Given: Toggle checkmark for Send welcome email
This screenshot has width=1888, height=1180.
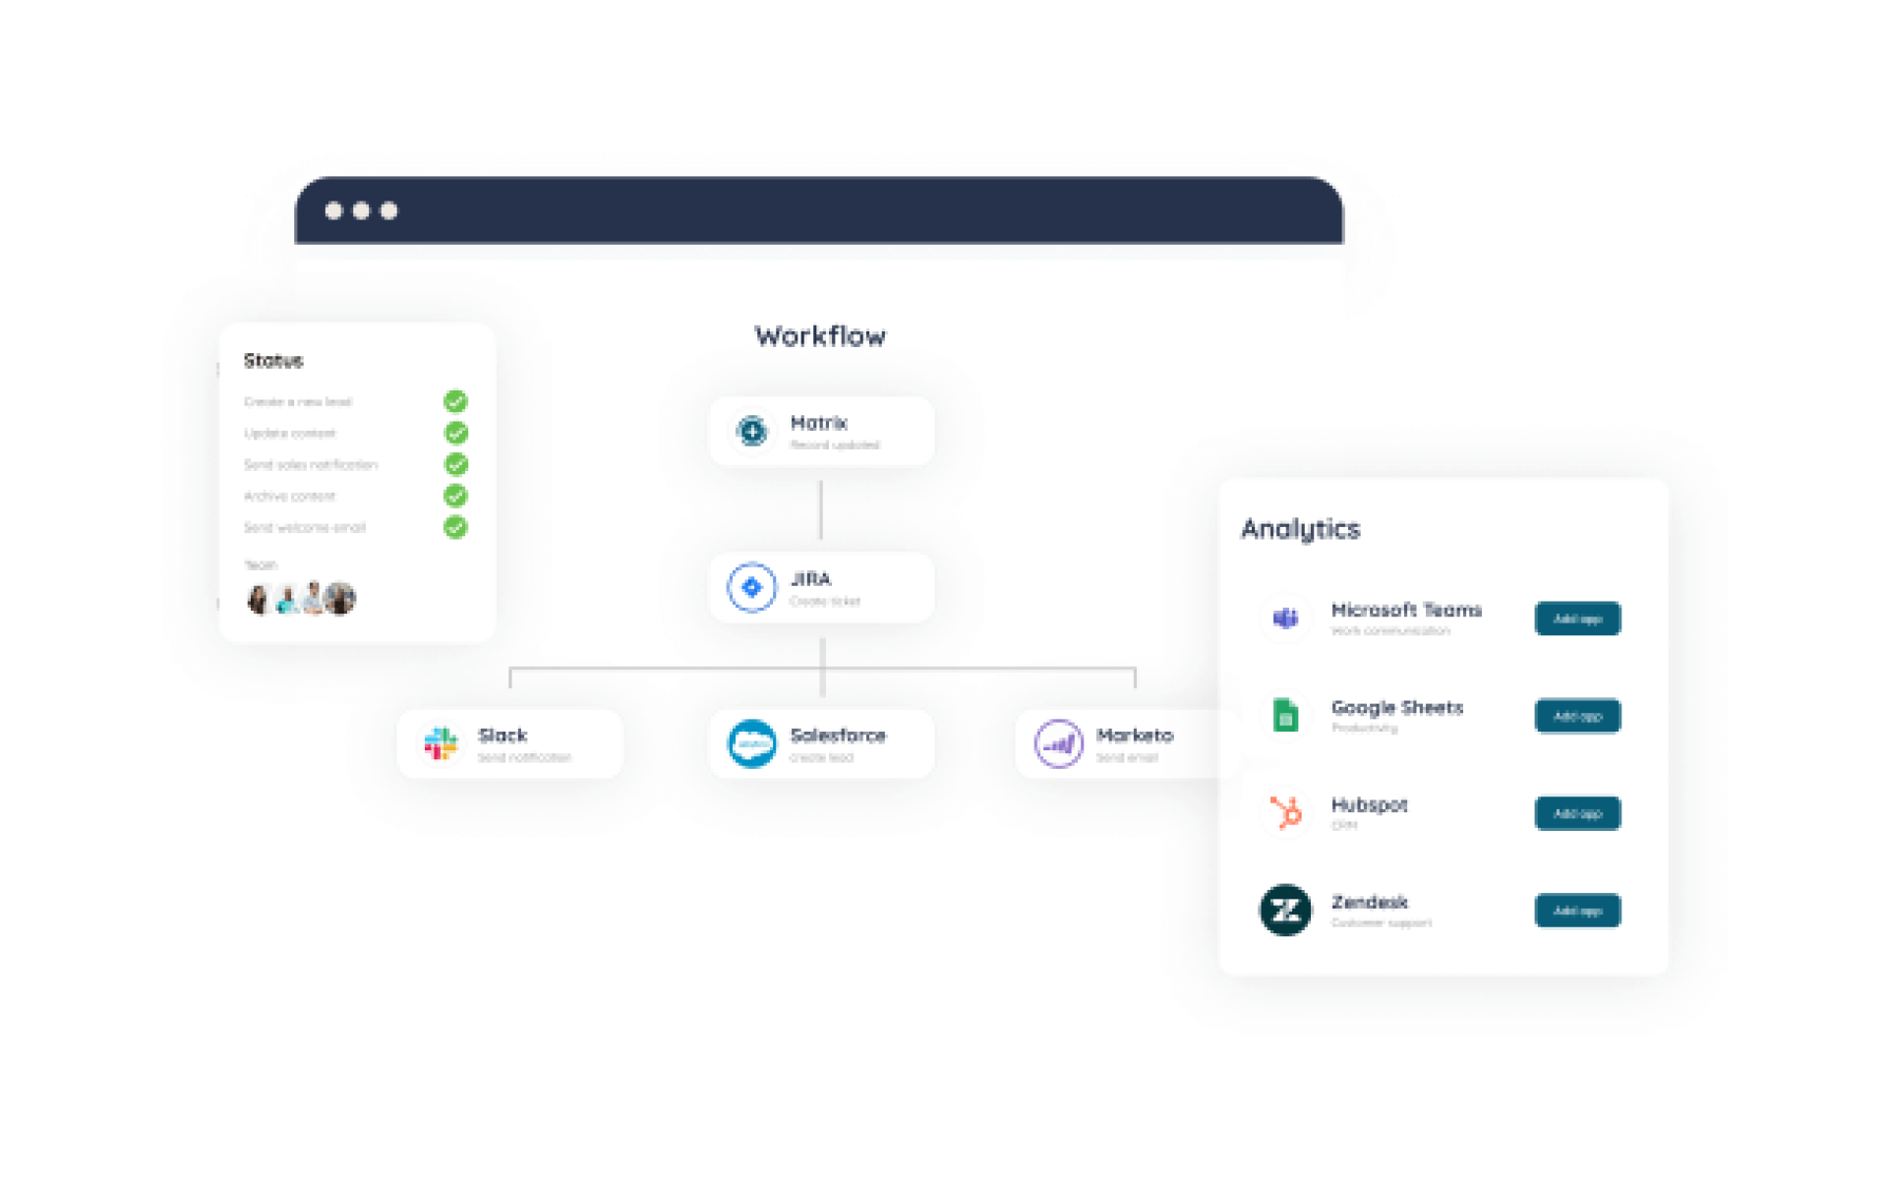Looking at the screenshot, I should pyautogui.click(x=455, y=527).
